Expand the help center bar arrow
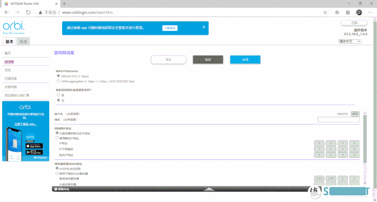The height and width of the screenshot is (202, 377). click(209, 189)
